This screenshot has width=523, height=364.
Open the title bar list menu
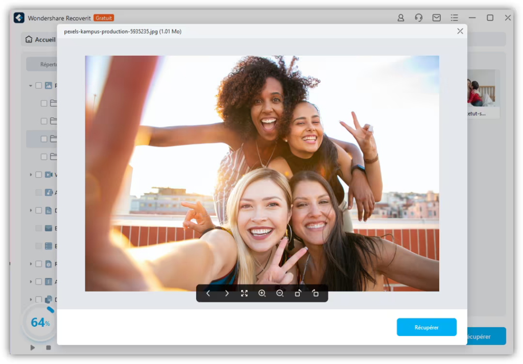point(455,18)
